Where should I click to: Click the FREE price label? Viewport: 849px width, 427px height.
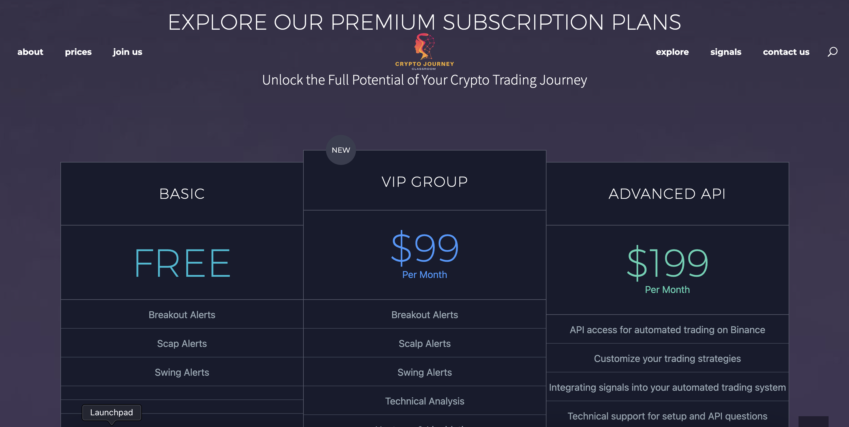(182, 263)
